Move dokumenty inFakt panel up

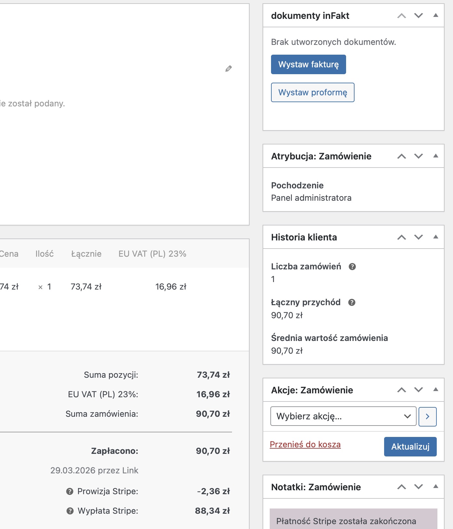402,16
